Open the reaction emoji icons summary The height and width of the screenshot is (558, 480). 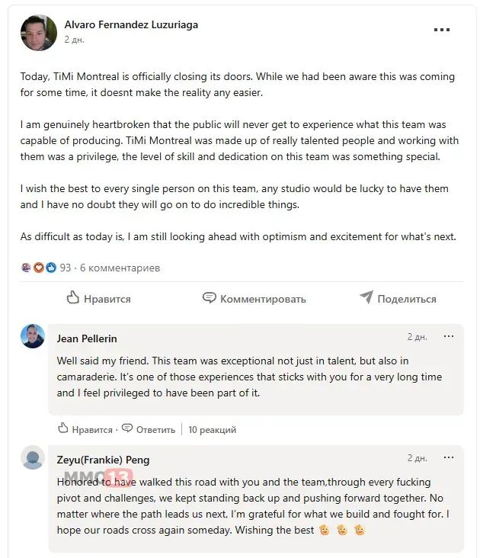point(39,268)
